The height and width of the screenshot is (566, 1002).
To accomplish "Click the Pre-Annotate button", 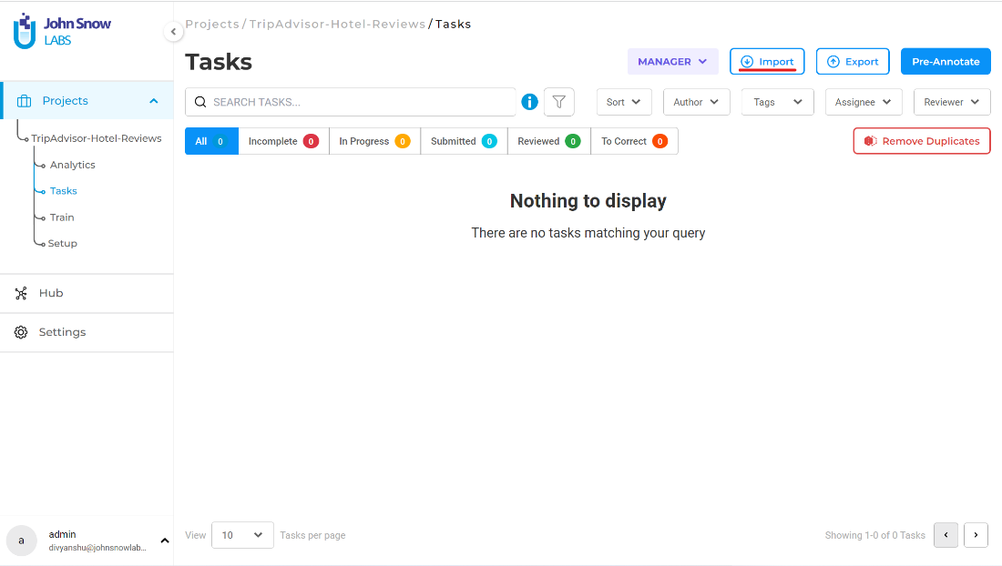I will (946, 61).
